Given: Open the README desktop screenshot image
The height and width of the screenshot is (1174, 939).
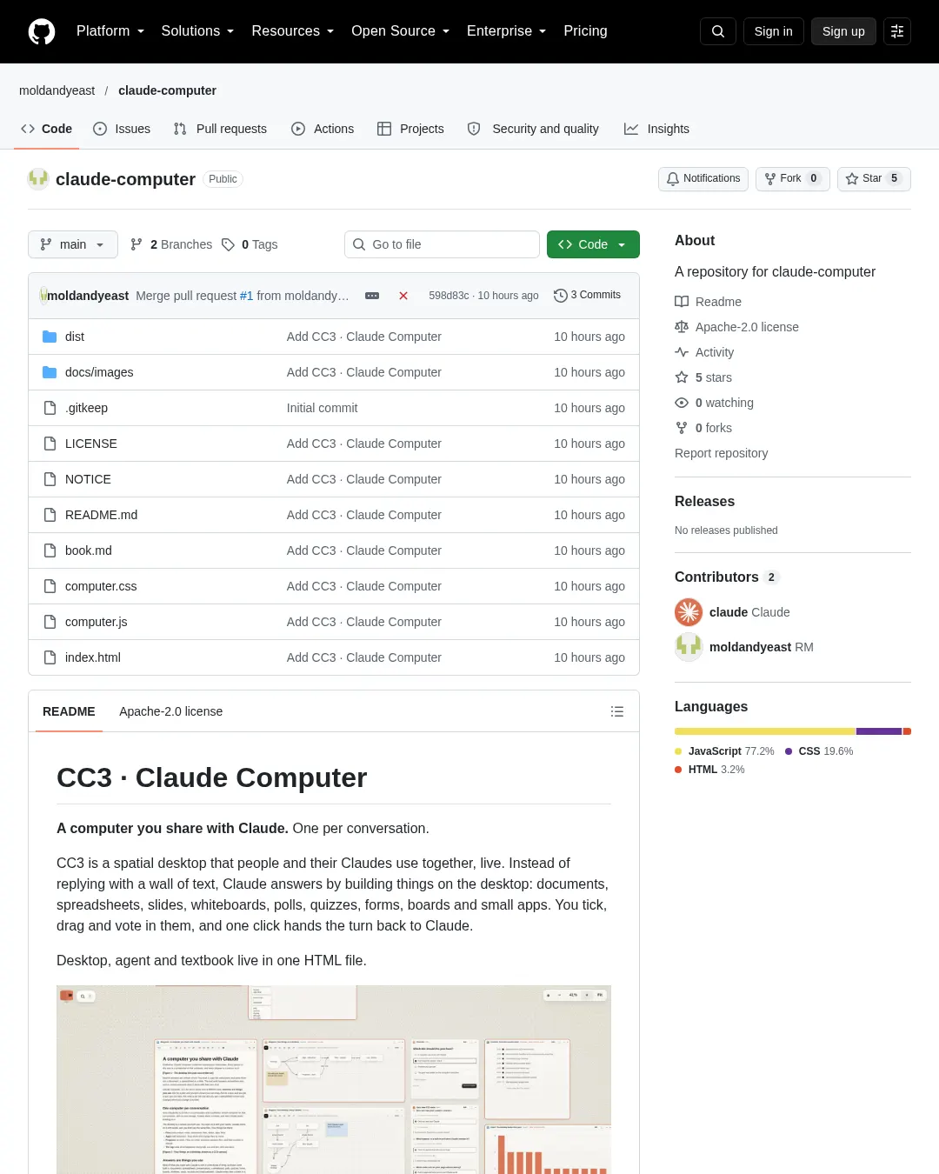Looking at the screenshot, I should [x=334, y=1079].
